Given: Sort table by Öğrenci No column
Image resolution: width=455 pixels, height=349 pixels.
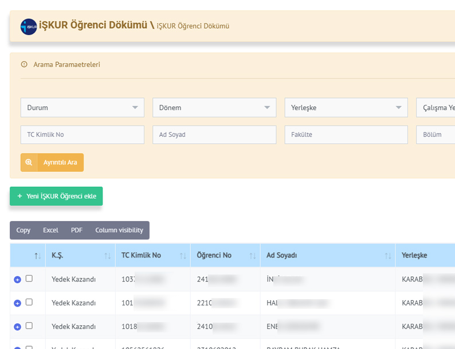Looking at the screenshot, I should 225,255.
